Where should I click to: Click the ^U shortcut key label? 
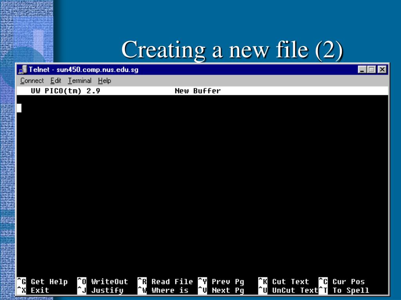[263, 290]
